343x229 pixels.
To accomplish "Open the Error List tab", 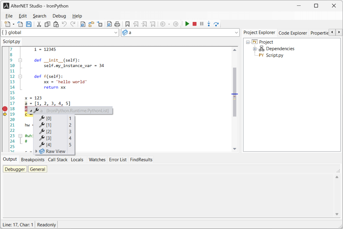I will tap(118, 160).
